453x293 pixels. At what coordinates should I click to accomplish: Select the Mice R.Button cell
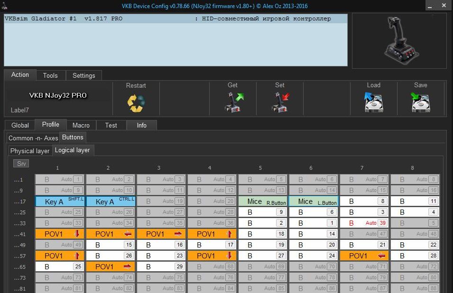click(263, 201)
